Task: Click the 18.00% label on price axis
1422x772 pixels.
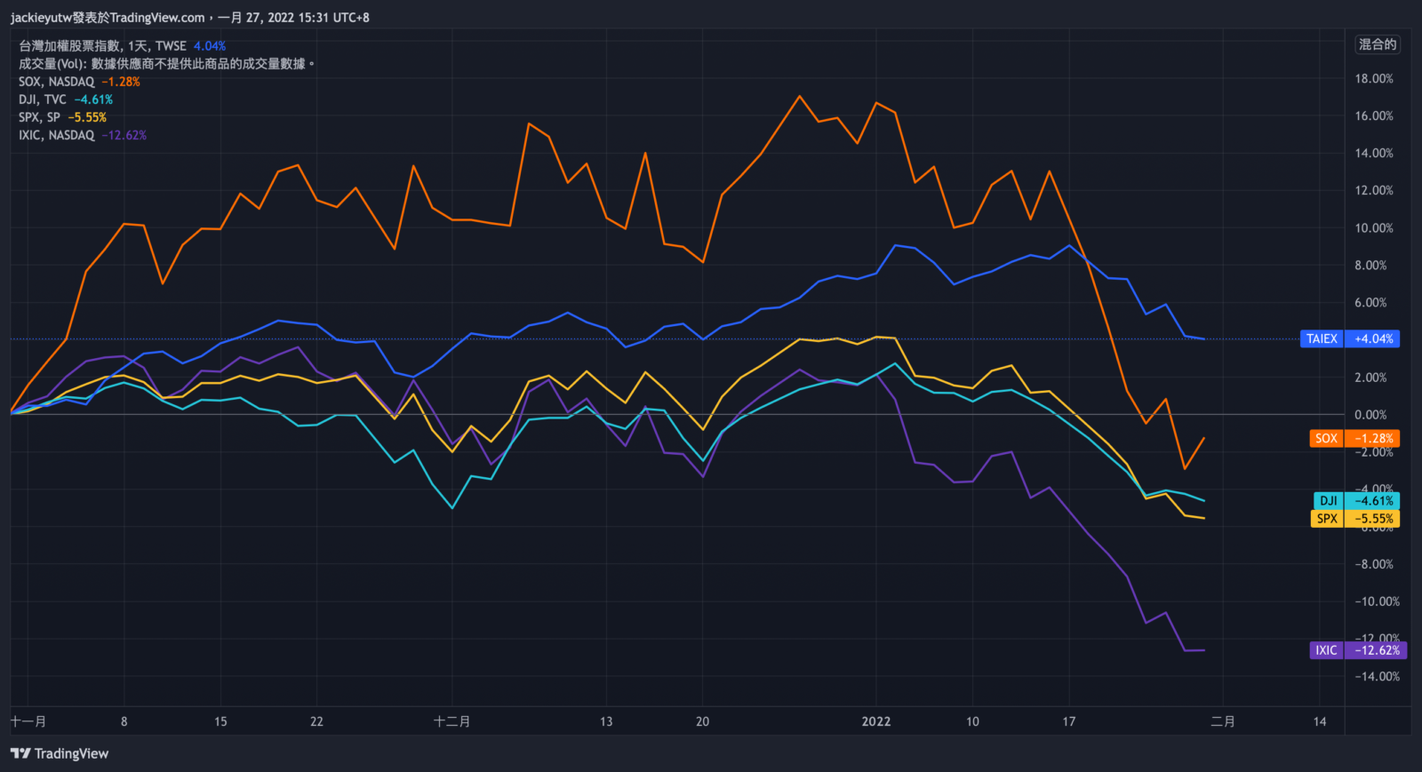Action: coord(1373,78)
